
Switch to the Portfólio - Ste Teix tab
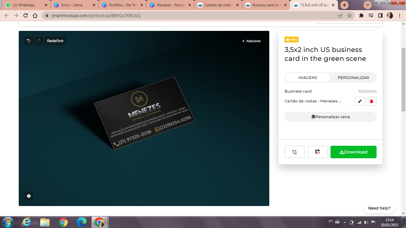click(x=122, y=5)
